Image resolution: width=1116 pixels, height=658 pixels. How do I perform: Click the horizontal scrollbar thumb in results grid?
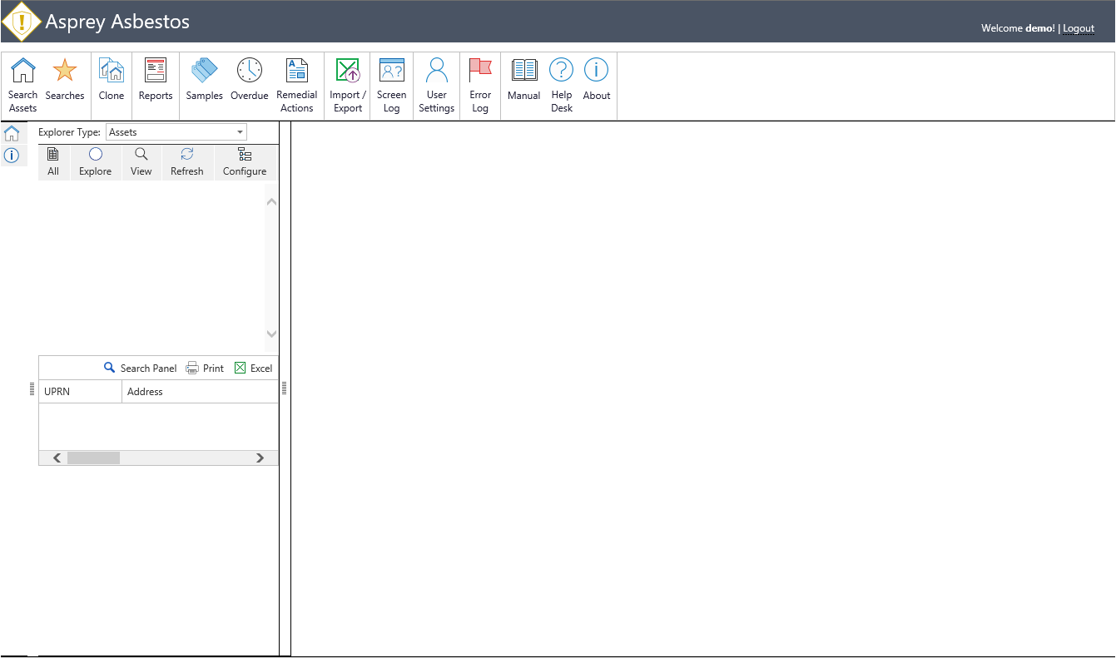pos(93,458)
